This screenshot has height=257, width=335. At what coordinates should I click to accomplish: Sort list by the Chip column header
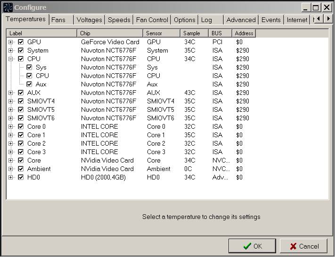point(110,33)
